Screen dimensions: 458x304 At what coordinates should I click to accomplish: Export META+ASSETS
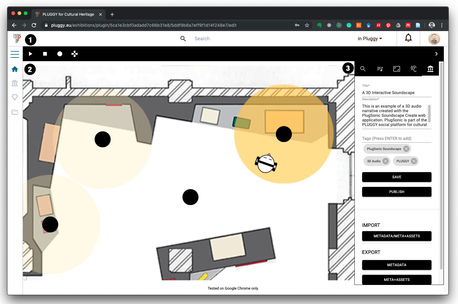[x=397, y=280]
